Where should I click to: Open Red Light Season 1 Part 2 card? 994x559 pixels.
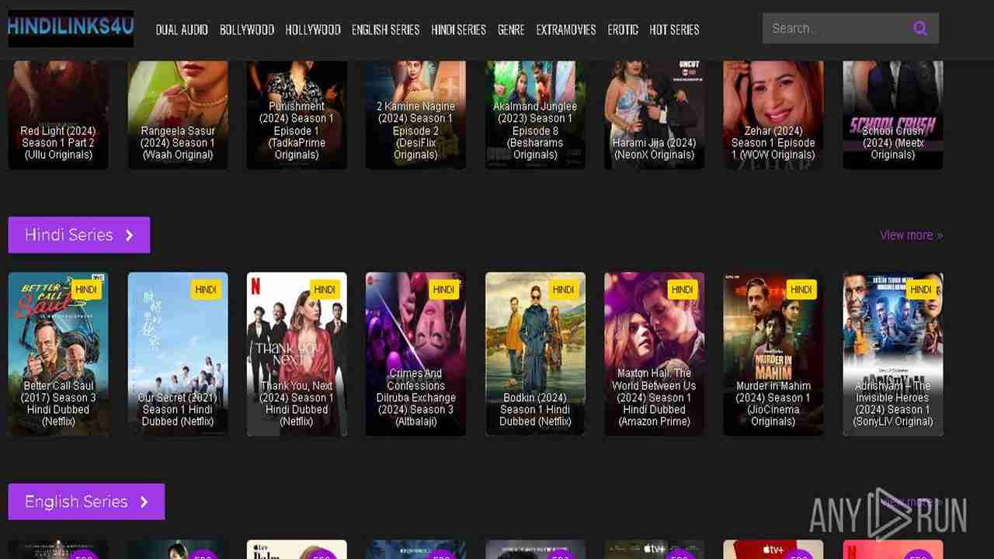coord(58,115)
